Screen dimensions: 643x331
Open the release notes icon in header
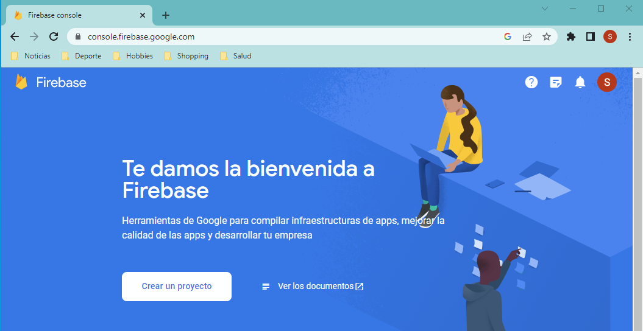tap(556, 82)
